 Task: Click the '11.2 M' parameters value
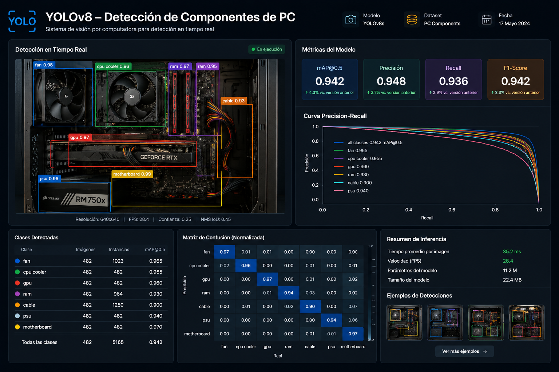510,270
